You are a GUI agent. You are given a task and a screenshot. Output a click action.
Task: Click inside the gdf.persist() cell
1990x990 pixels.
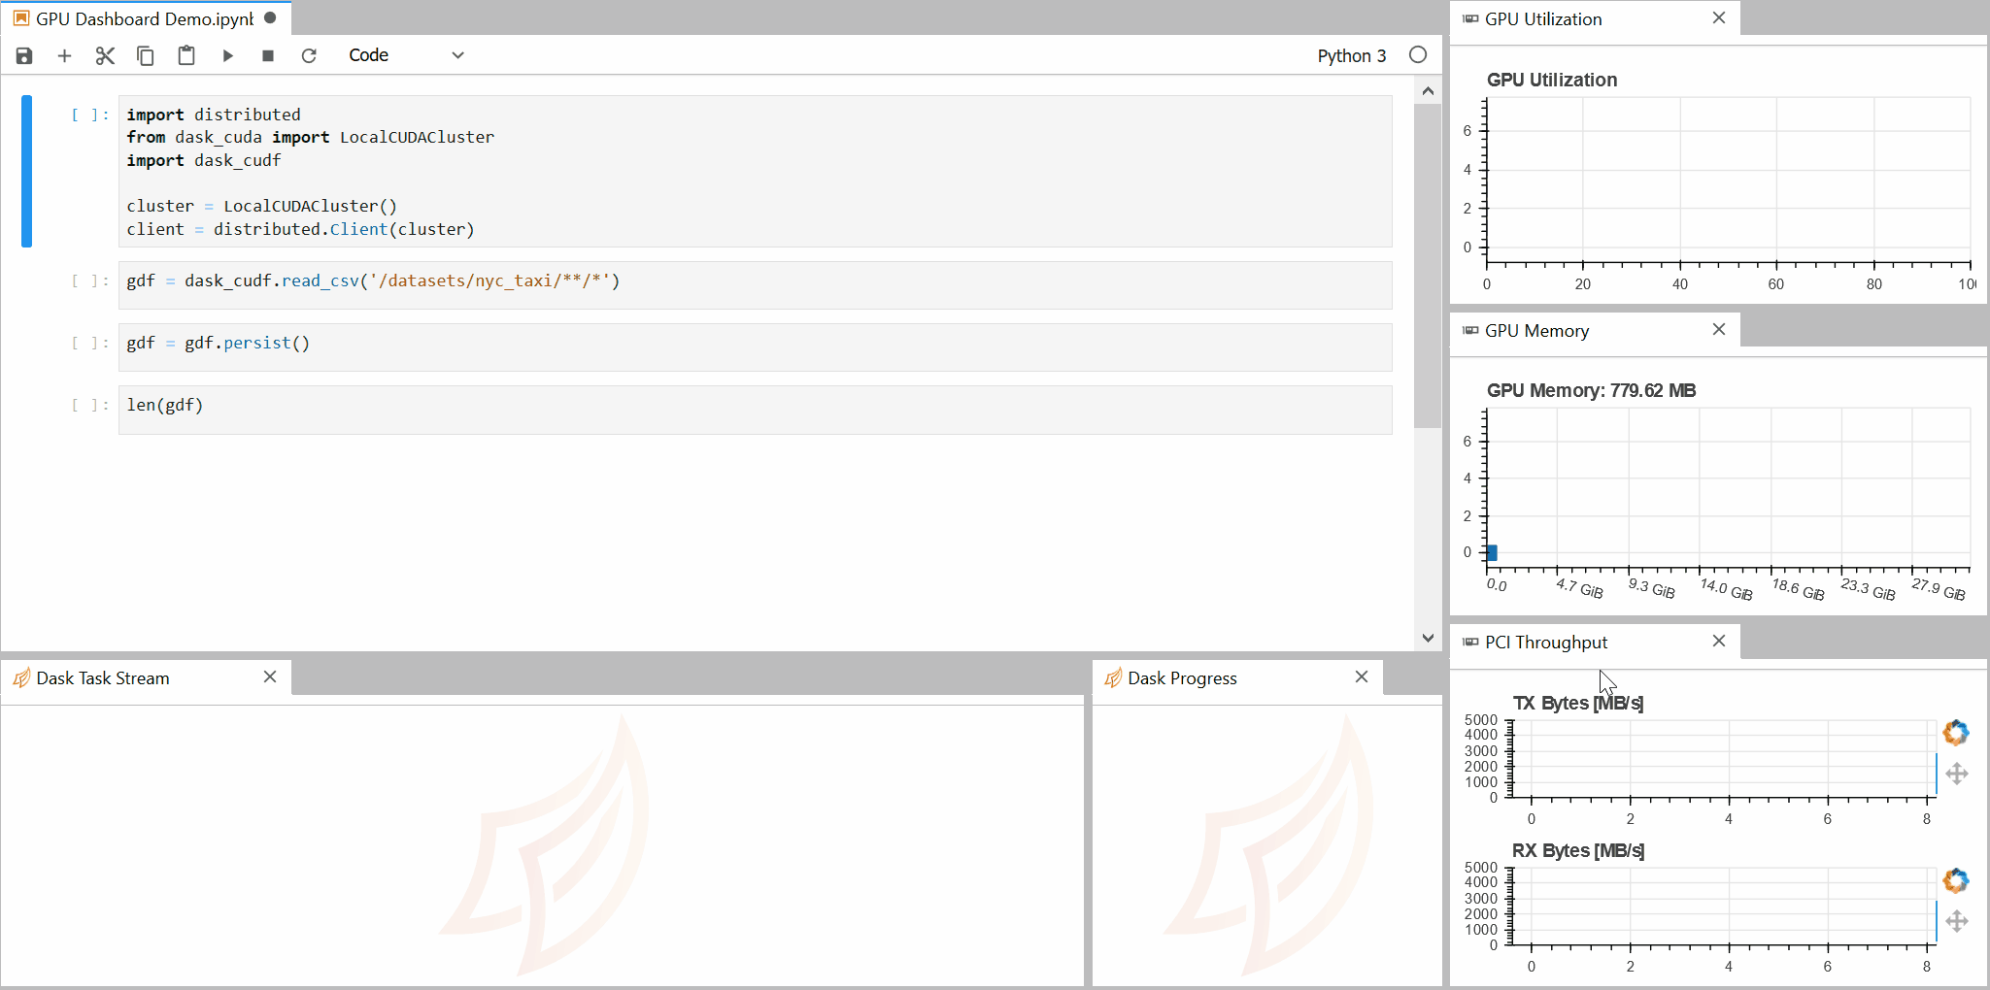[755, 347]
